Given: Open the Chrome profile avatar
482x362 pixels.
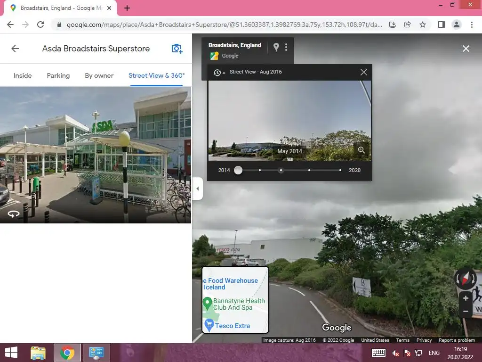Looking at the screenshot, I should (x=457, y=25).
